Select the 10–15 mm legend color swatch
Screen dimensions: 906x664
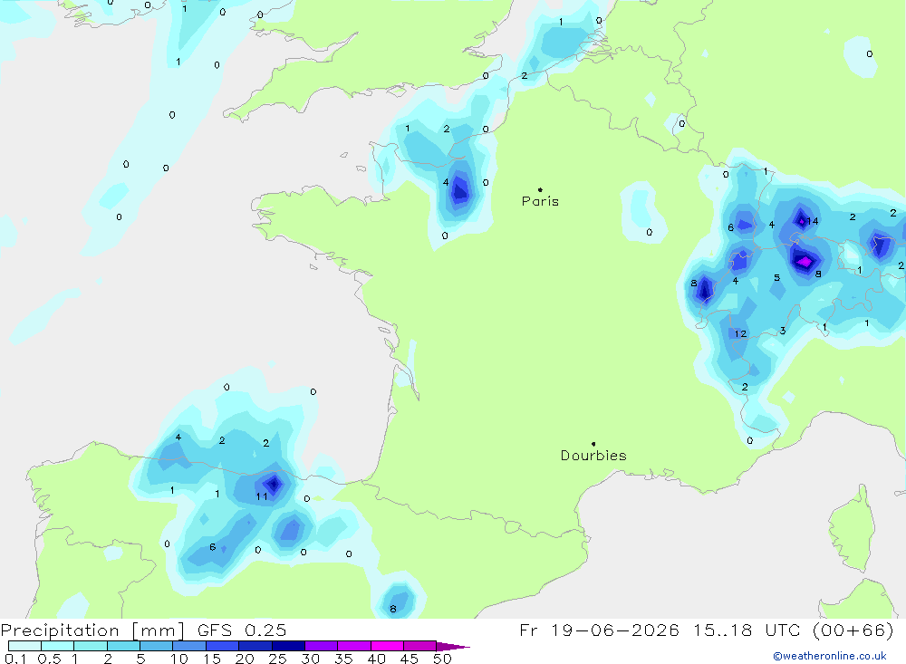coord(189,646)
